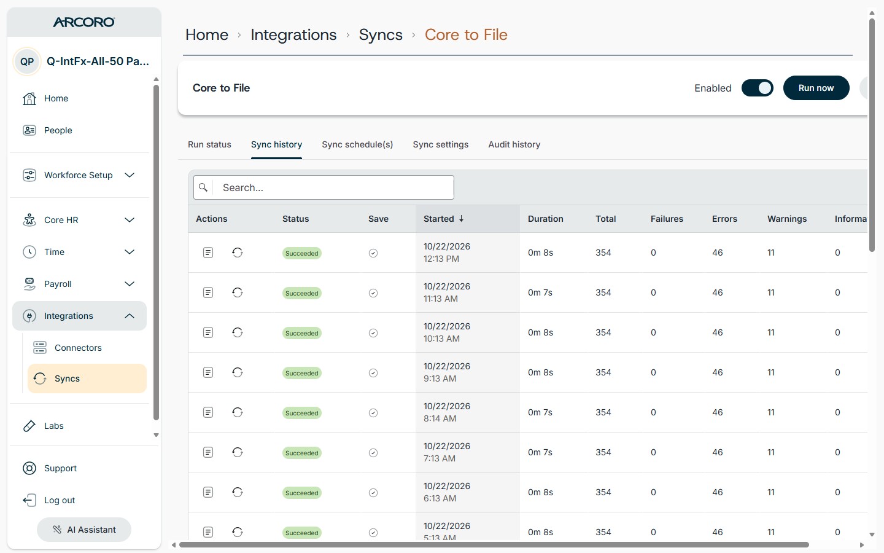The width and height of the screenshot is (884, 553).
Task: Click rerun icon for the 8:14 AM sync
Action: click(x=238, y=412)
